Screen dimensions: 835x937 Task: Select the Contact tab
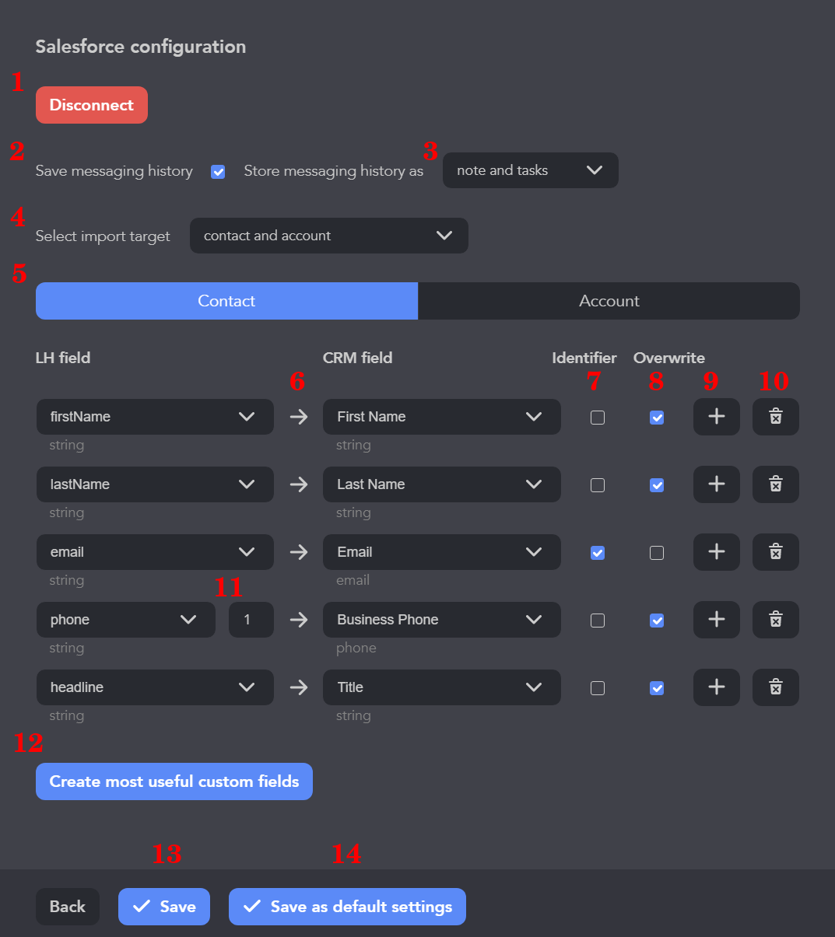[x=226, y=301]
